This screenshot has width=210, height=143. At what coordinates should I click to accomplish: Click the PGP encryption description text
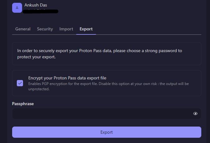tap(109, 86)
